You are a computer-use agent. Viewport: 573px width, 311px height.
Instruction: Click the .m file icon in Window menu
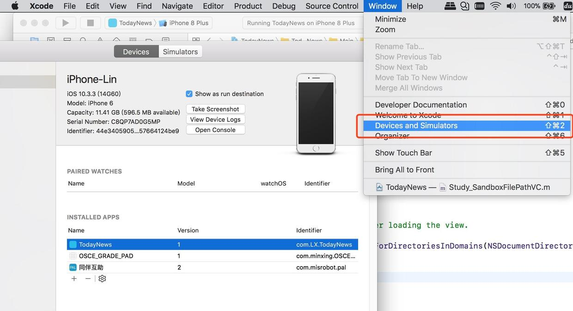[443, 187]
